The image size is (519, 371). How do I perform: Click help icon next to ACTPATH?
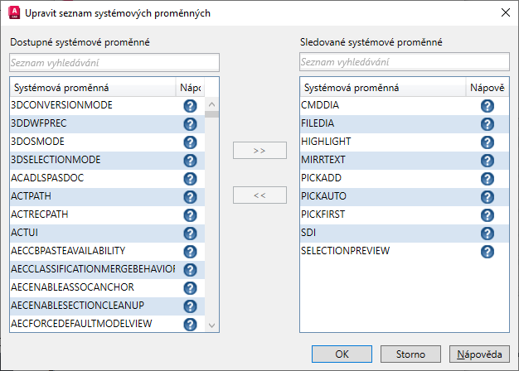(x=190, y=197)
